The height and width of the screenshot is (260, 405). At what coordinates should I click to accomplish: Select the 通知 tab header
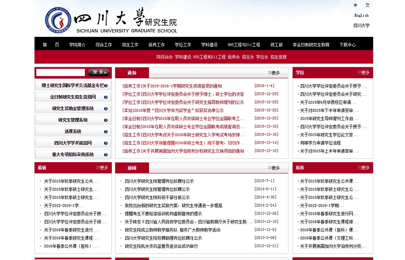(132, 73)
